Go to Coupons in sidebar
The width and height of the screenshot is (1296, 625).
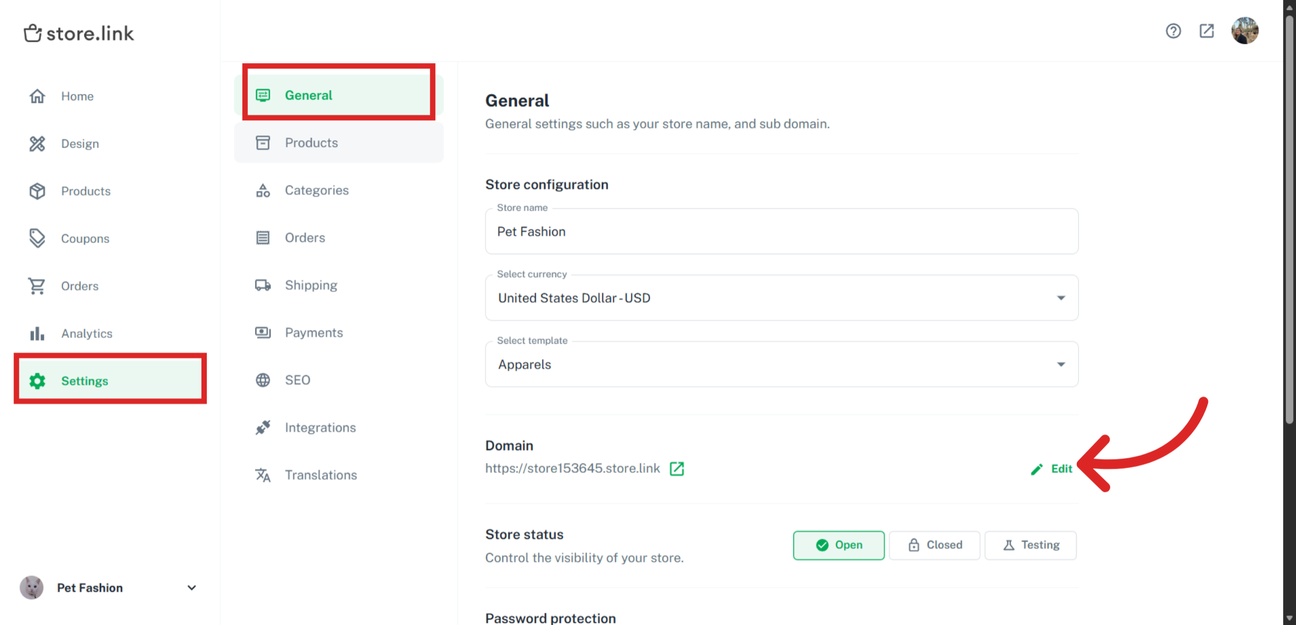[x=85, y=238]
